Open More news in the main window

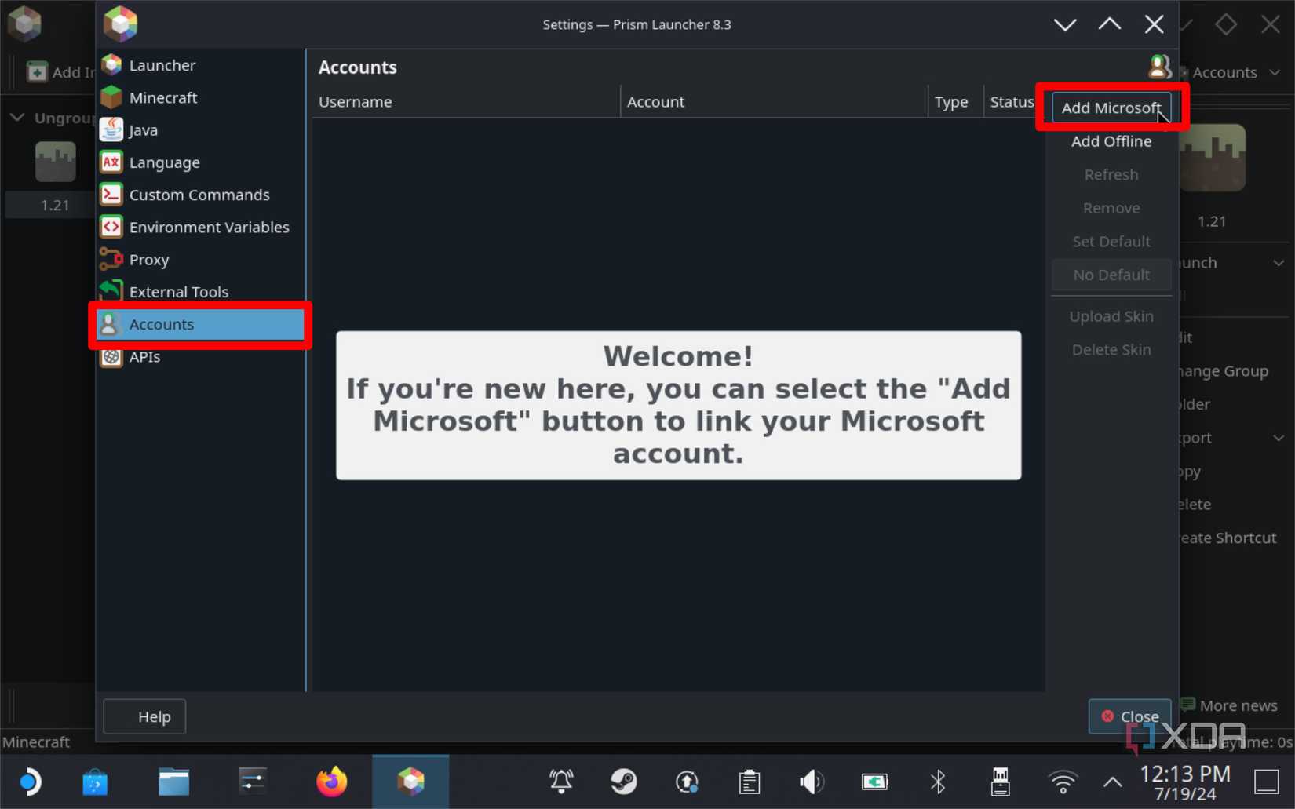point(1229,705)
